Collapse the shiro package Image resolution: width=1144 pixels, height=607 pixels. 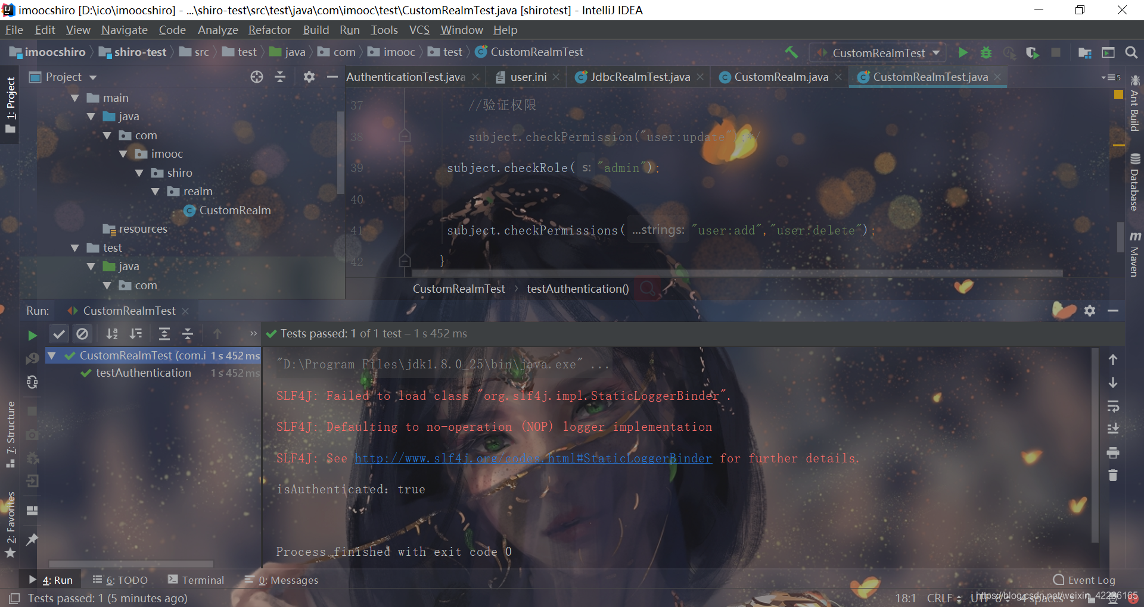click(139, 173)
